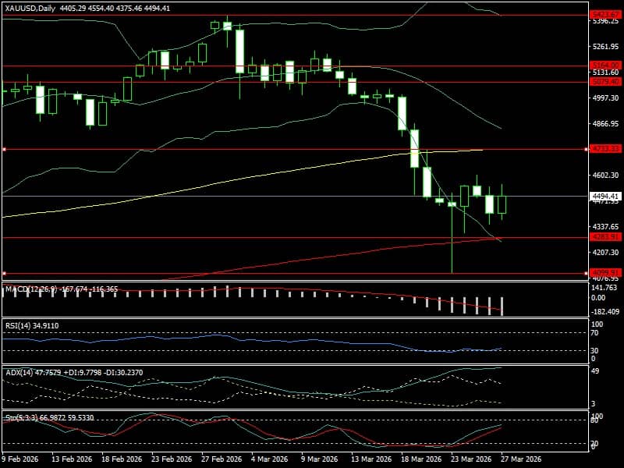Click the 4099.91 line's left handle point
Image resolution: width=624 pixels, height=468 pixels.
coord(5,274)
